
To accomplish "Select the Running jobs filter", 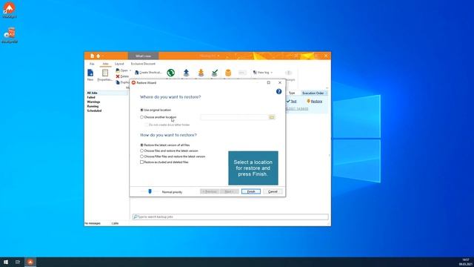I will (93, 106).
